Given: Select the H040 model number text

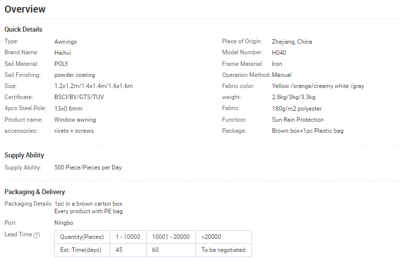Looking at the screenshot, I should (279, 52).
